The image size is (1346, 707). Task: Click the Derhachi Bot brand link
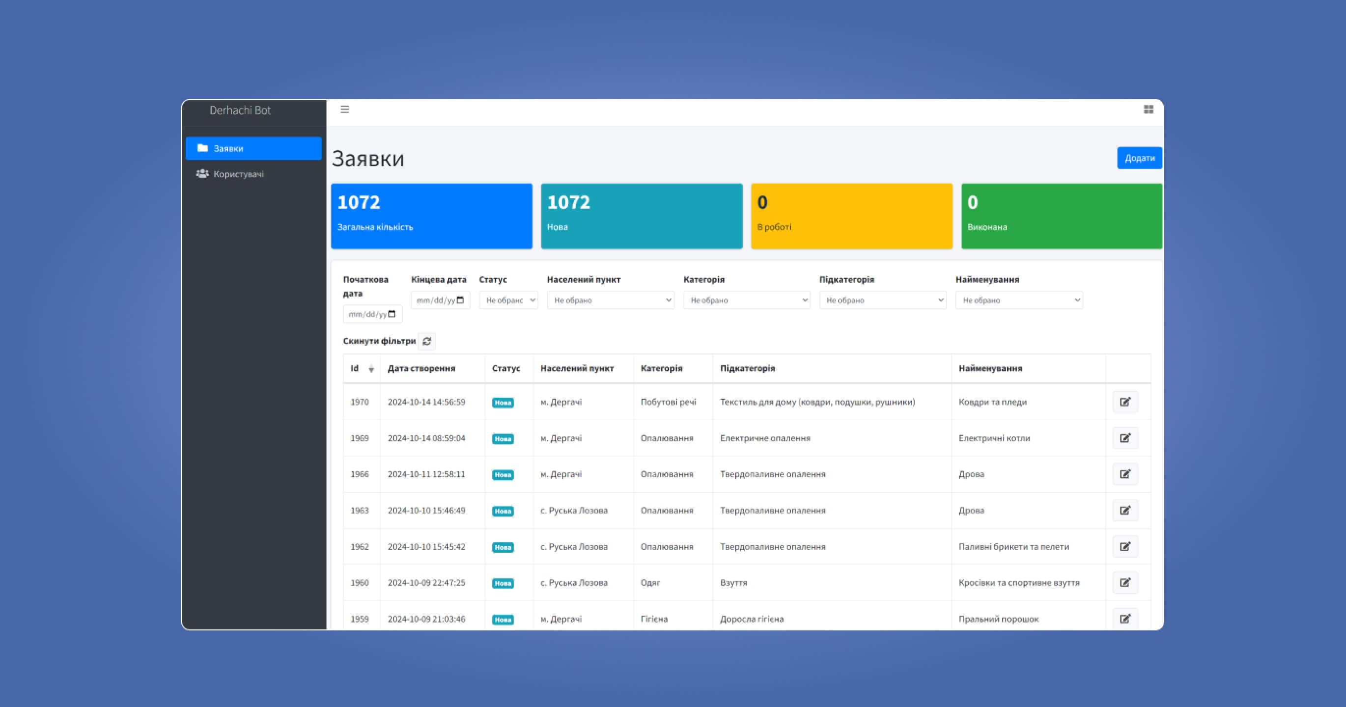coord(240,110)
